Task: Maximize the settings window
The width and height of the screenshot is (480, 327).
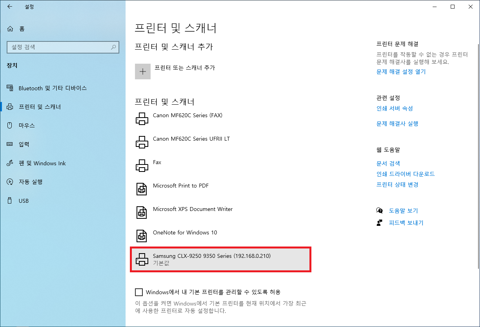Action: pos(453,7)
